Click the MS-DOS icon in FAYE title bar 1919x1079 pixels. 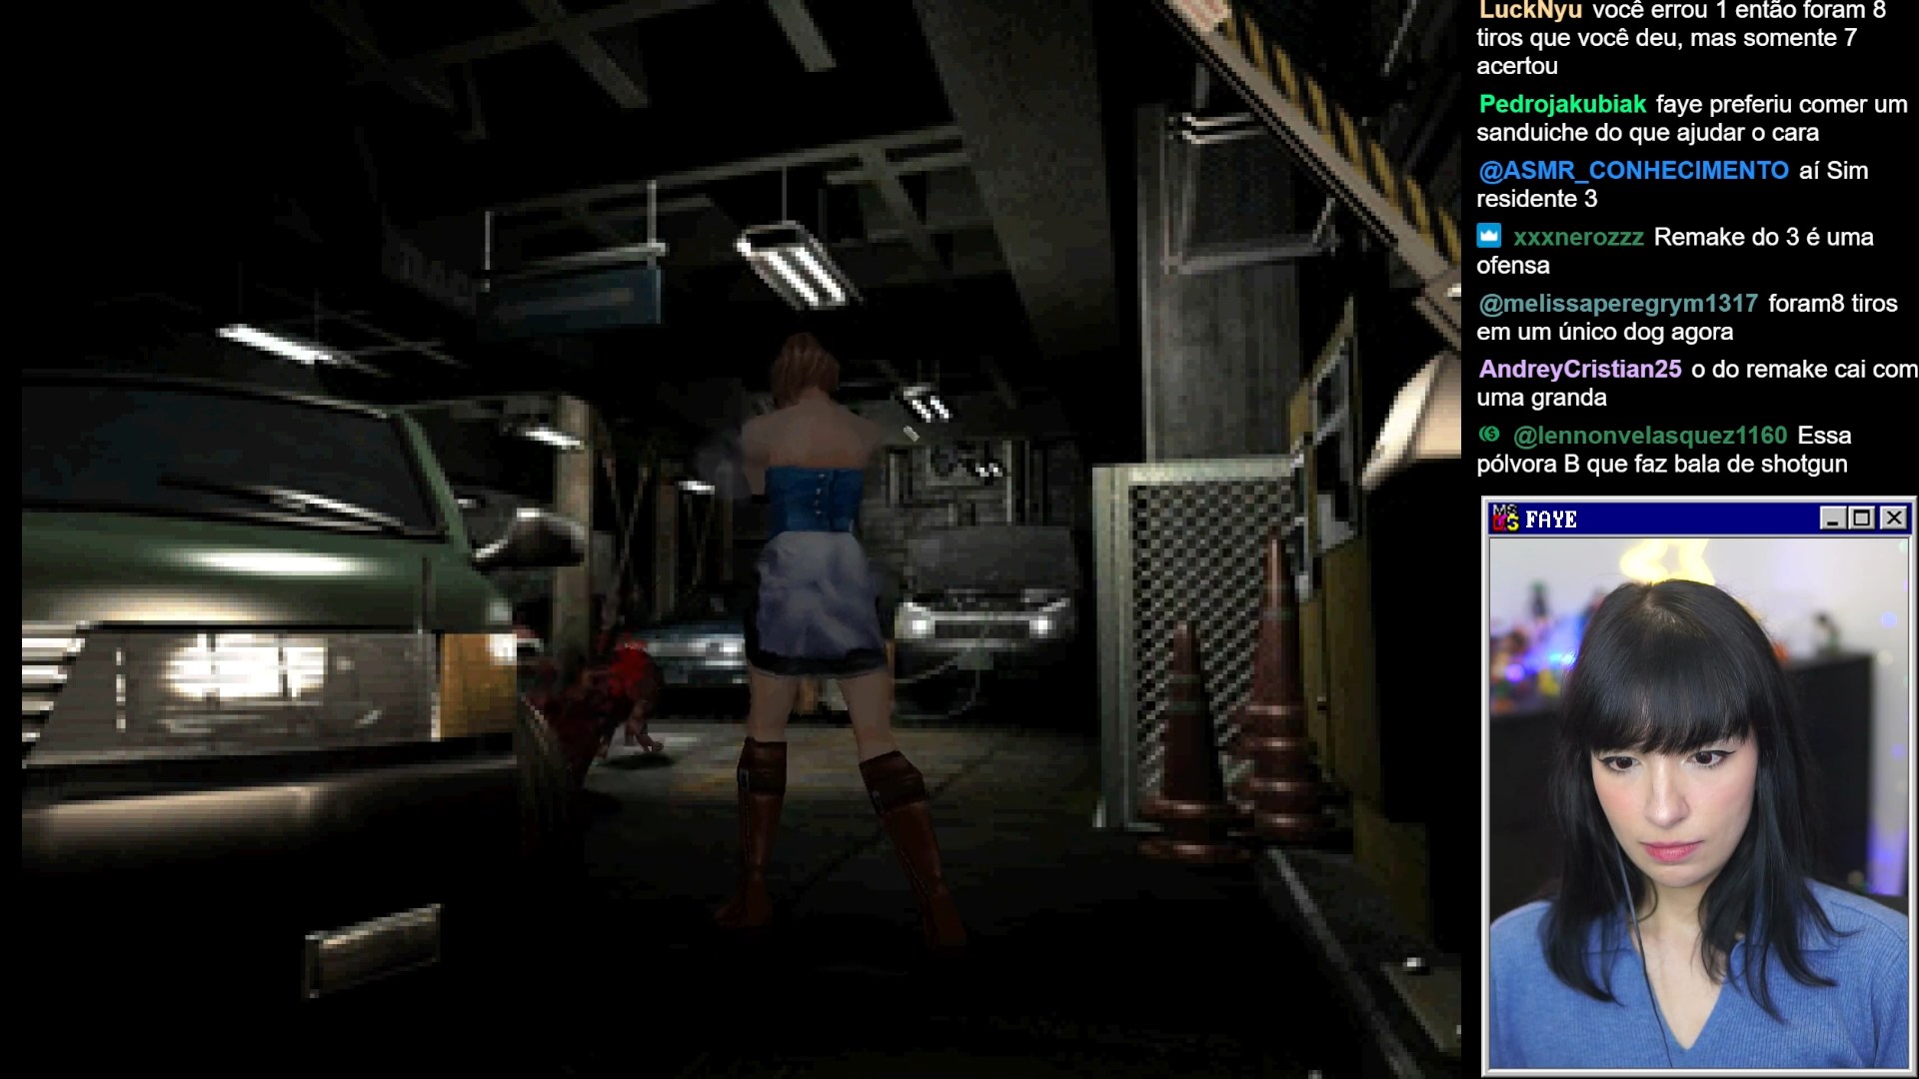[1505, 518]
